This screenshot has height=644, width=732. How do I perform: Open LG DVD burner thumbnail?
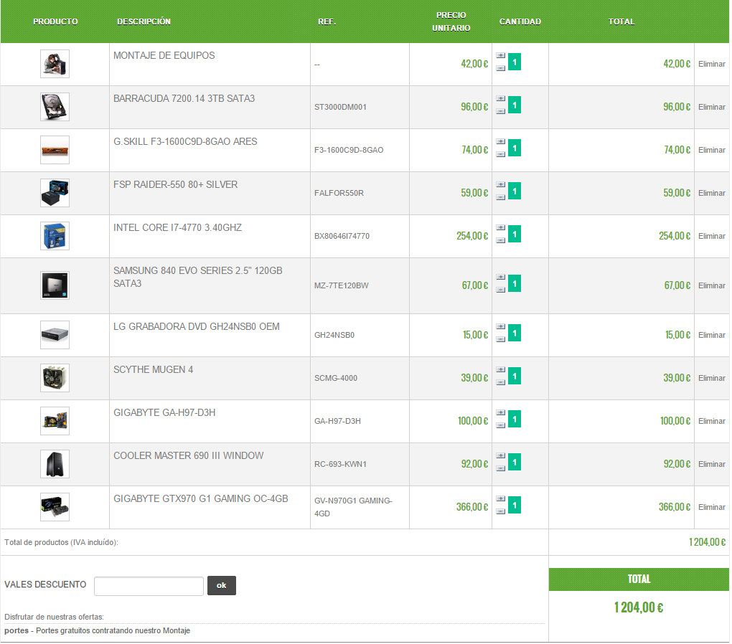pos(55,335)
